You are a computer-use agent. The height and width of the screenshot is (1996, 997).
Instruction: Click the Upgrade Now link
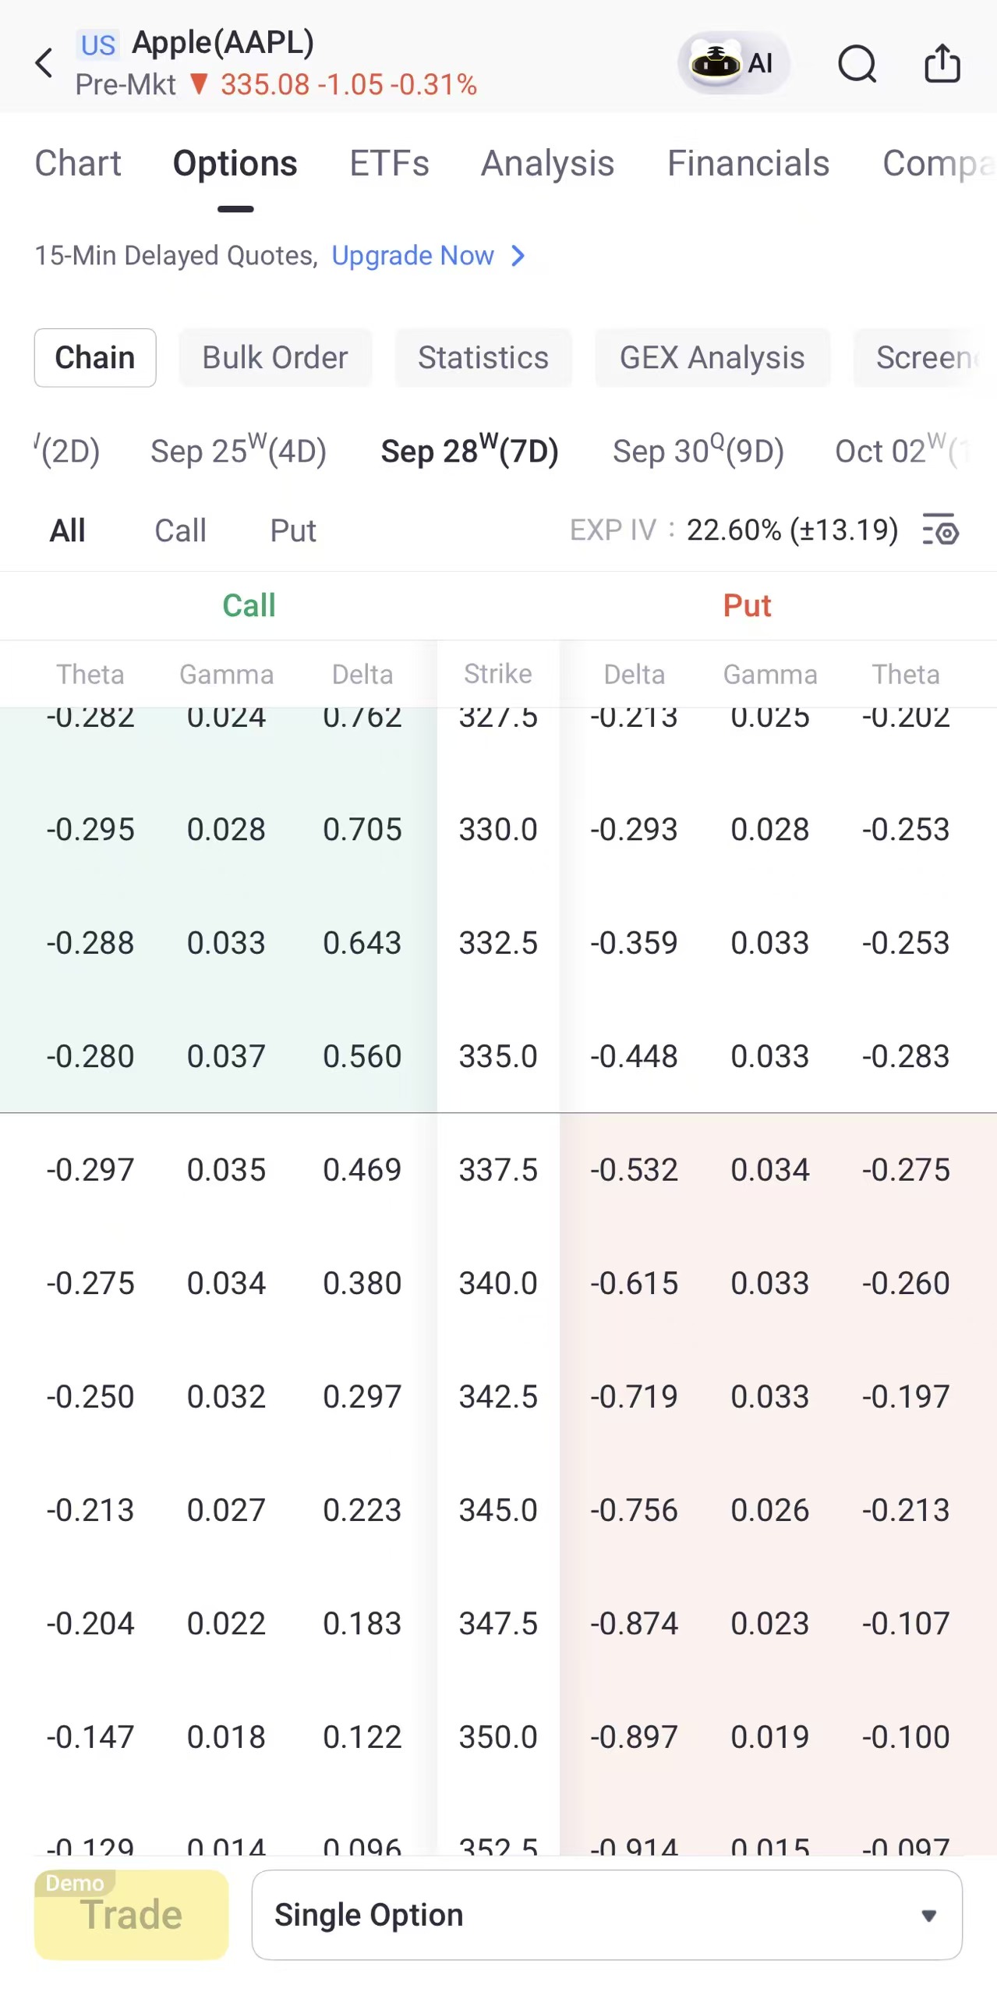tap(412, 256)
